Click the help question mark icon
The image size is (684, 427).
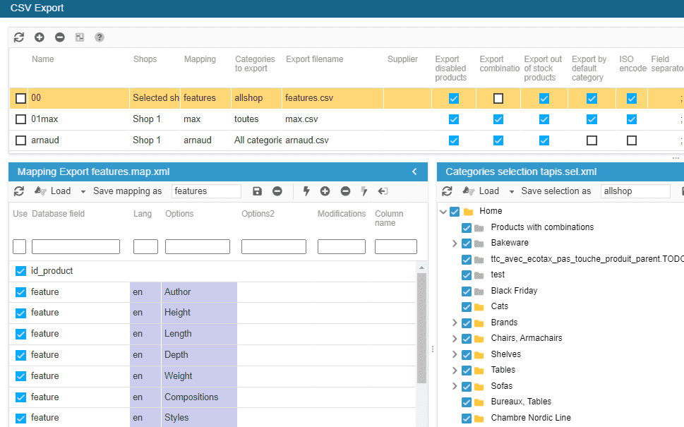click(x=100, y=37)
